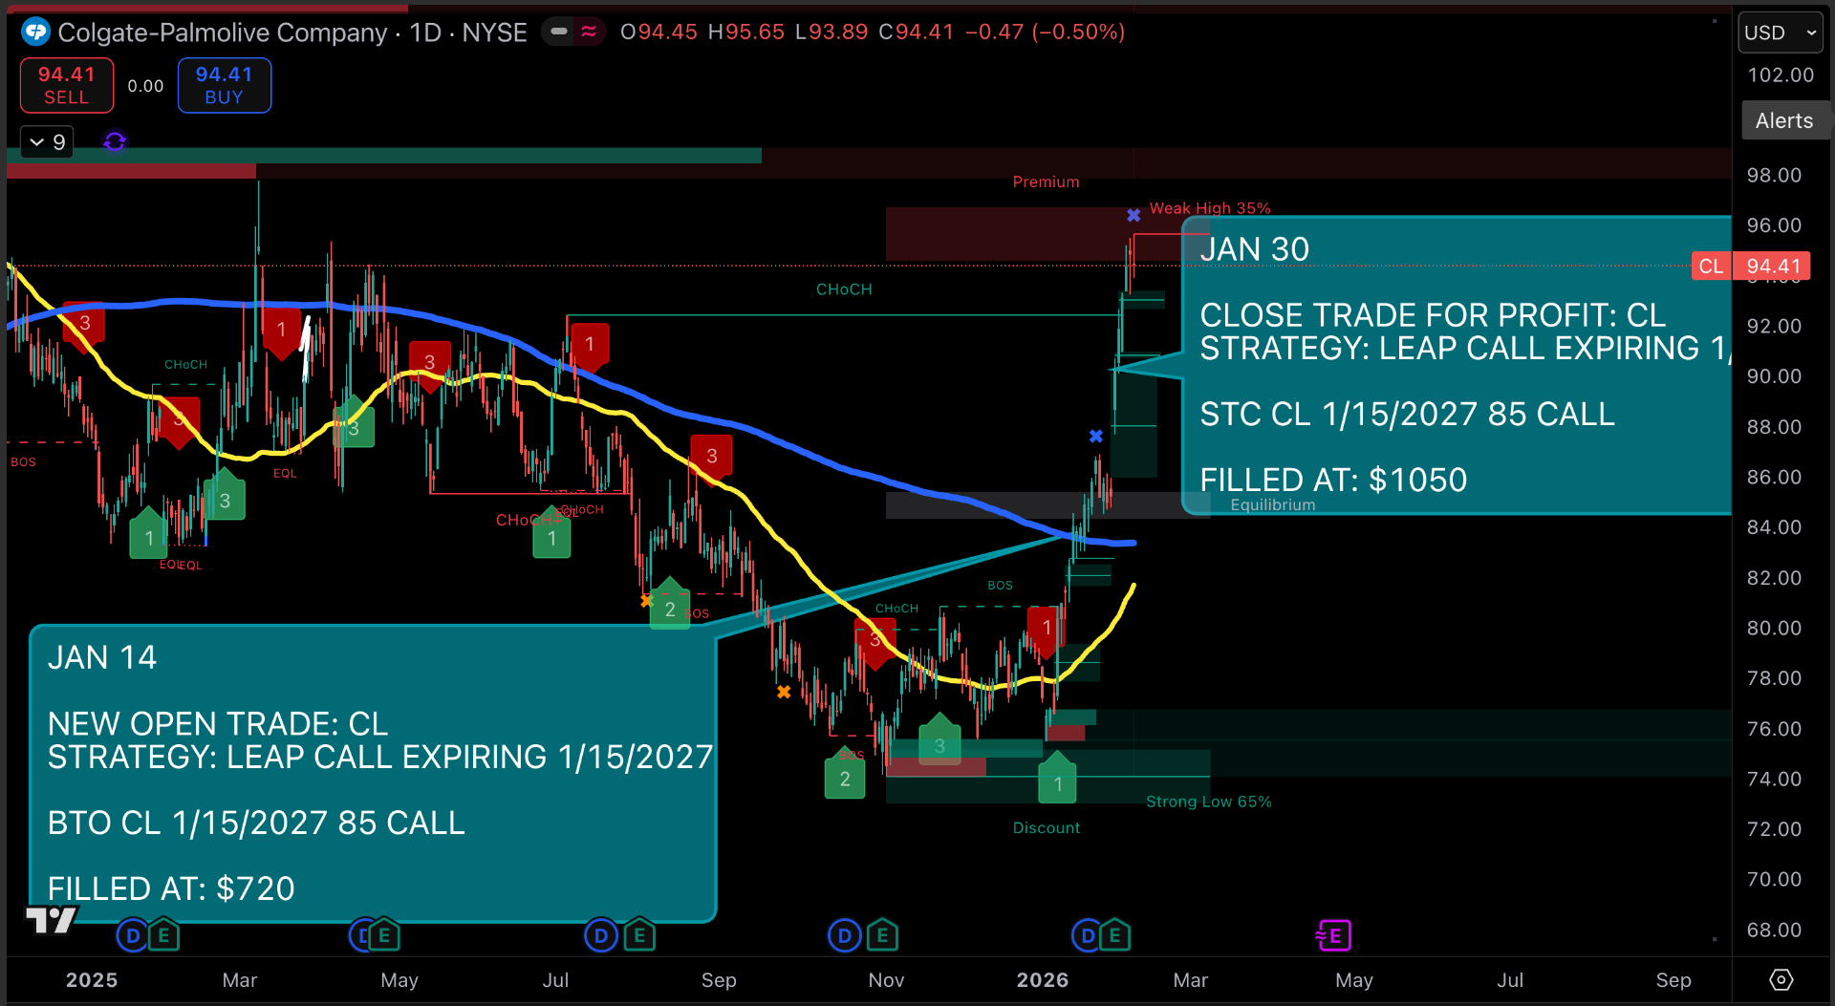Click the pink approximate-data indicator icon
Viewport: 1835px width, 1006px height.
coord(589,32)
